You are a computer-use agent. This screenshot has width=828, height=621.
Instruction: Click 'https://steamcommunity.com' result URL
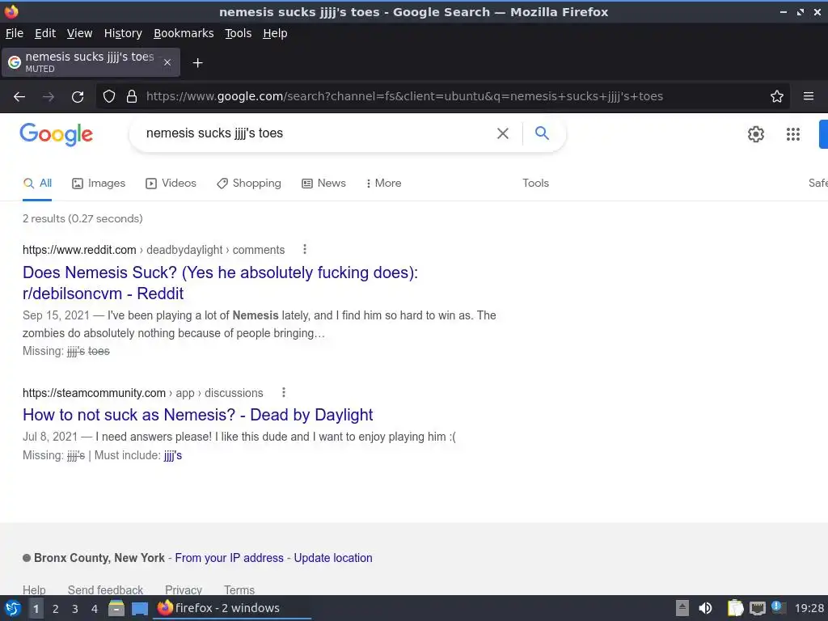pos(94,393)
